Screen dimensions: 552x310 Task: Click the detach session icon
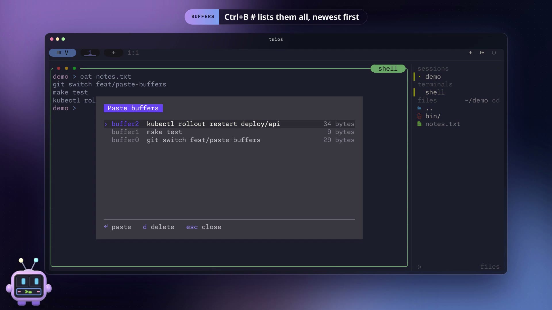[482, 53]
